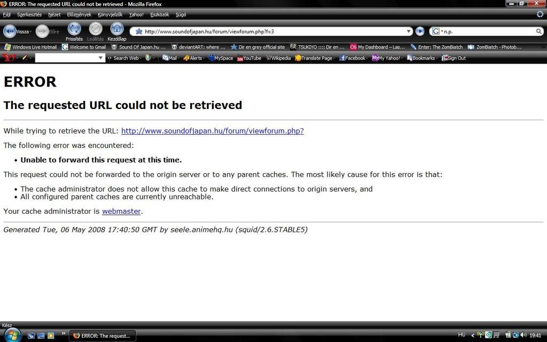Click into the URL address field

(267, 32)
